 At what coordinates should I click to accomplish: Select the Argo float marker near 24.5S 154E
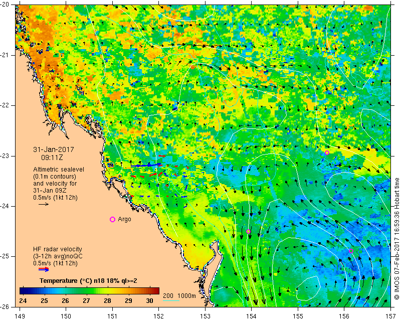coord(248,232)
